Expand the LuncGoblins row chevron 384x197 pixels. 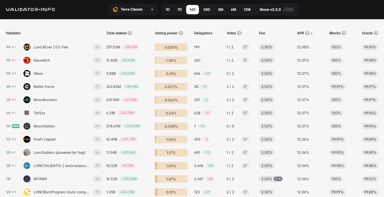[x=97, y=153]
